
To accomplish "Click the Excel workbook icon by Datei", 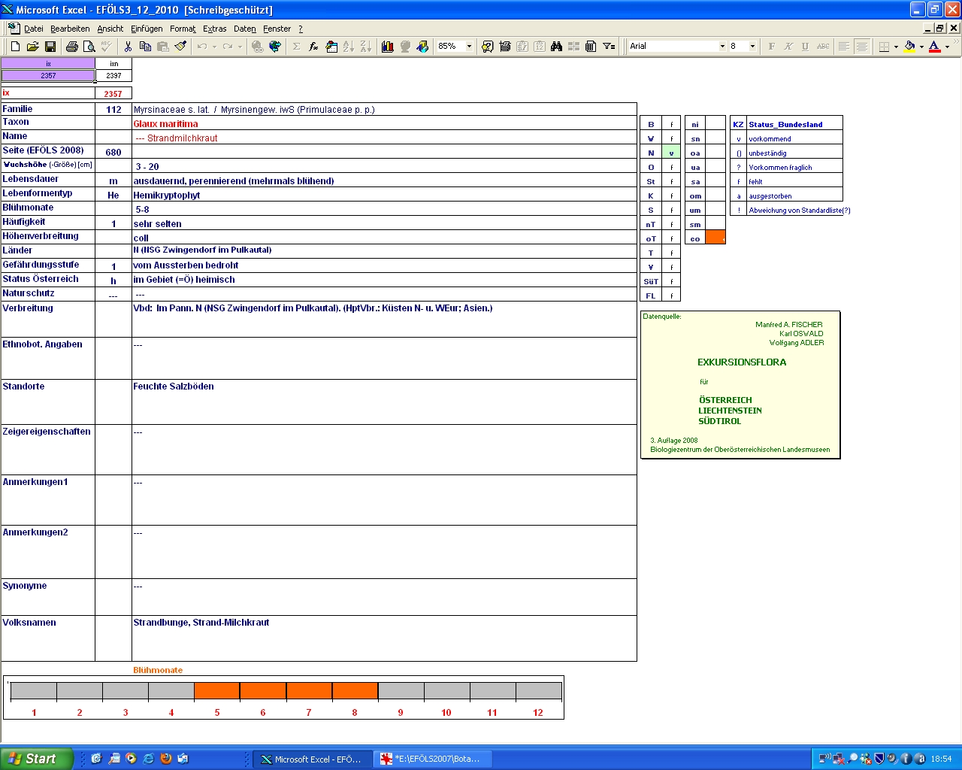I will (x=14, y=29).
